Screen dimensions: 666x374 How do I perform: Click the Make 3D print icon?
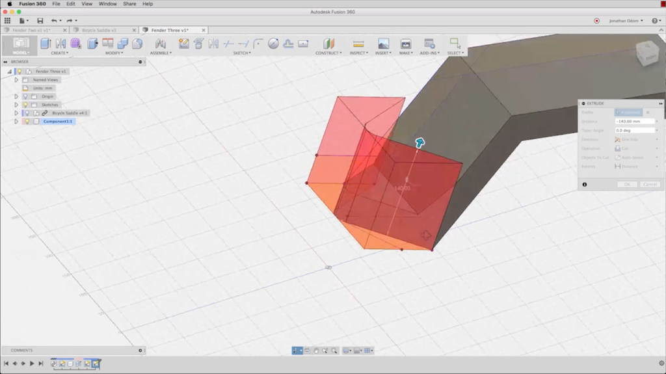click(406, 44)
